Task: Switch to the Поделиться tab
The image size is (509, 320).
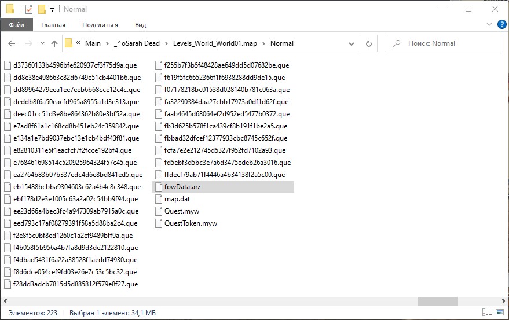Action: click(100, 25)
